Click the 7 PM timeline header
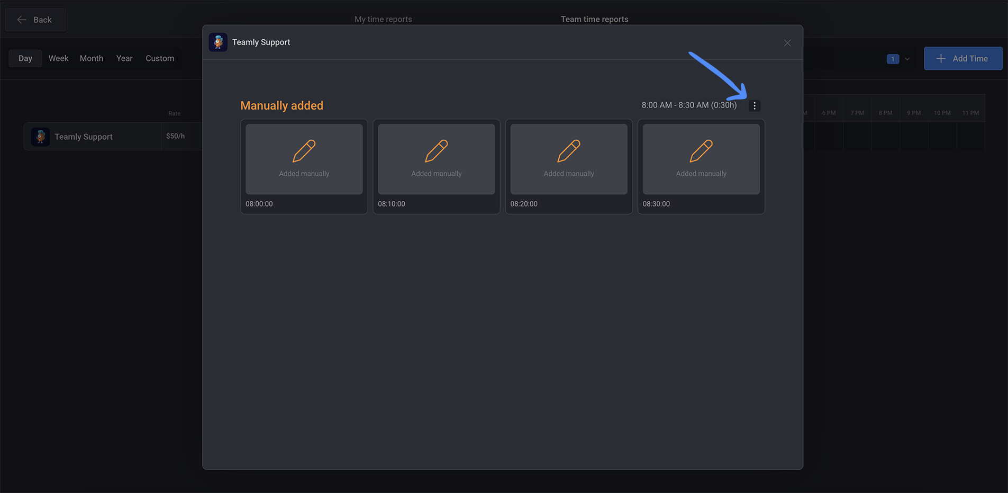1008x493 pixels. coord(857,113)
